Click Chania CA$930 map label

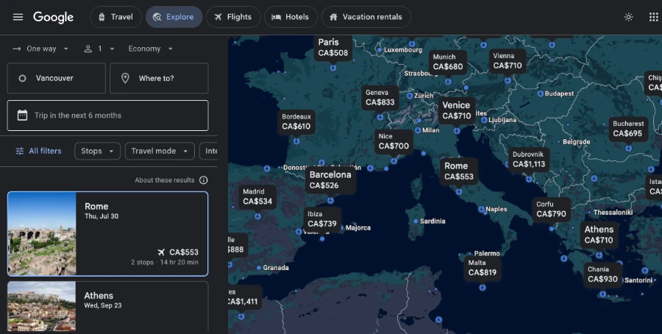click(x=602, y=274)
